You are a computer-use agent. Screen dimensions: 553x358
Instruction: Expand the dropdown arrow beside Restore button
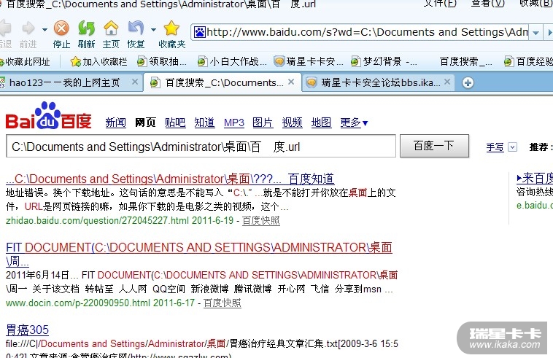click(x=153, y=30)
